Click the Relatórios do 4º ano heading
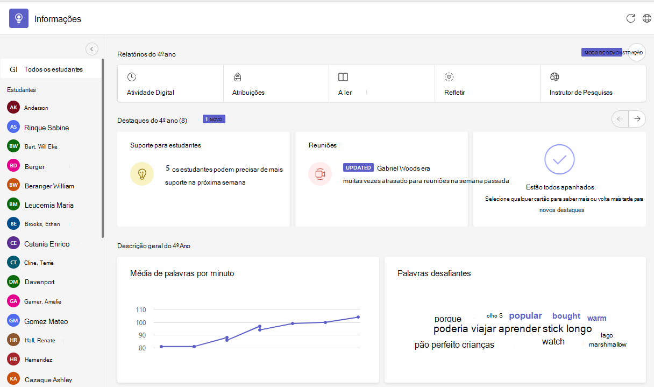The width and height of the screenshot is (654, 387). (146, 54)
